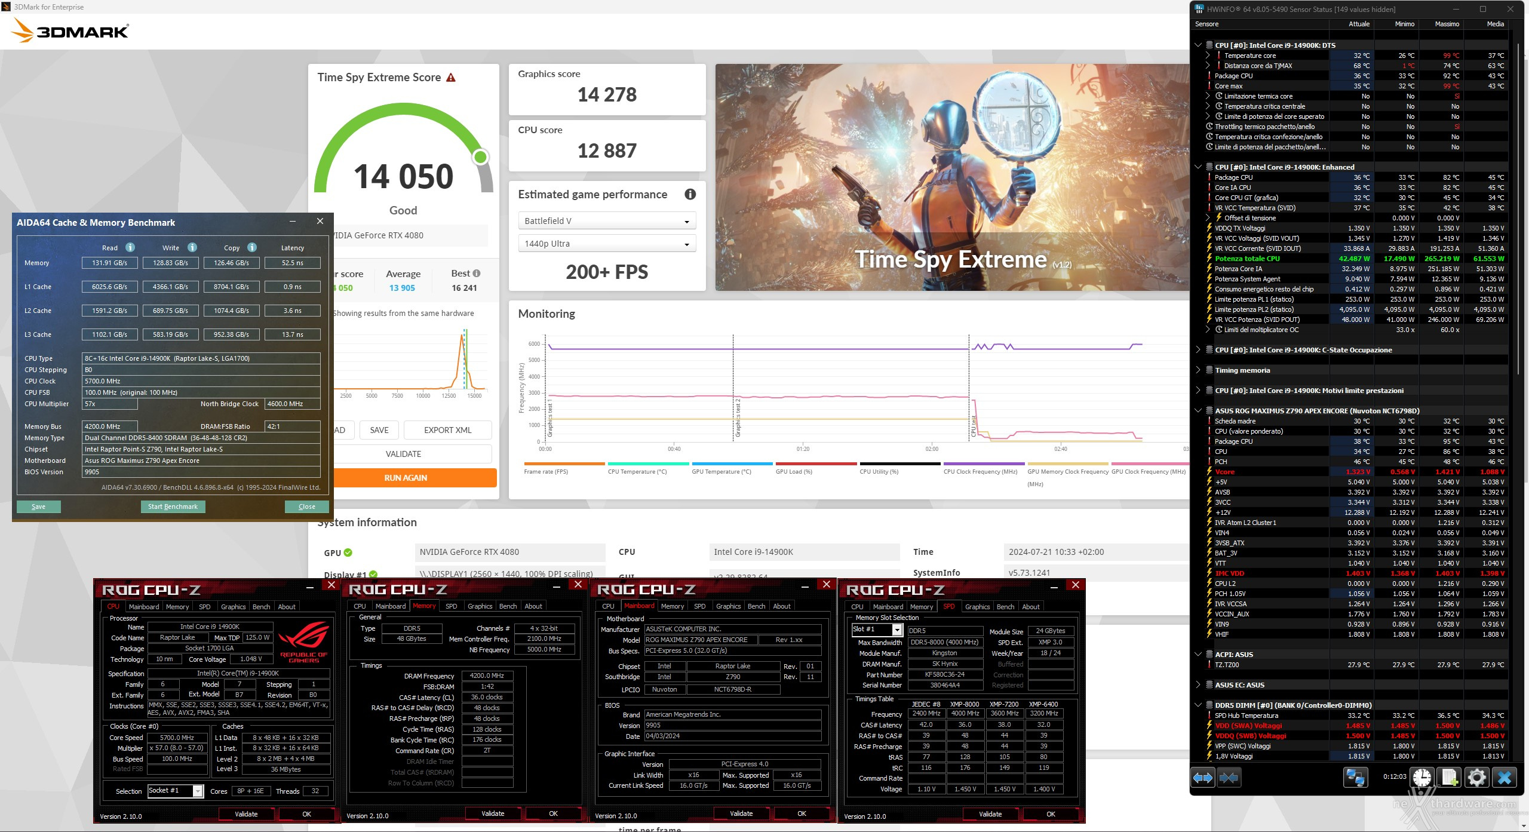Click OK button in CPU-Z Mainboard window
Screen dimensions: 1529x832
click(802, 813)
